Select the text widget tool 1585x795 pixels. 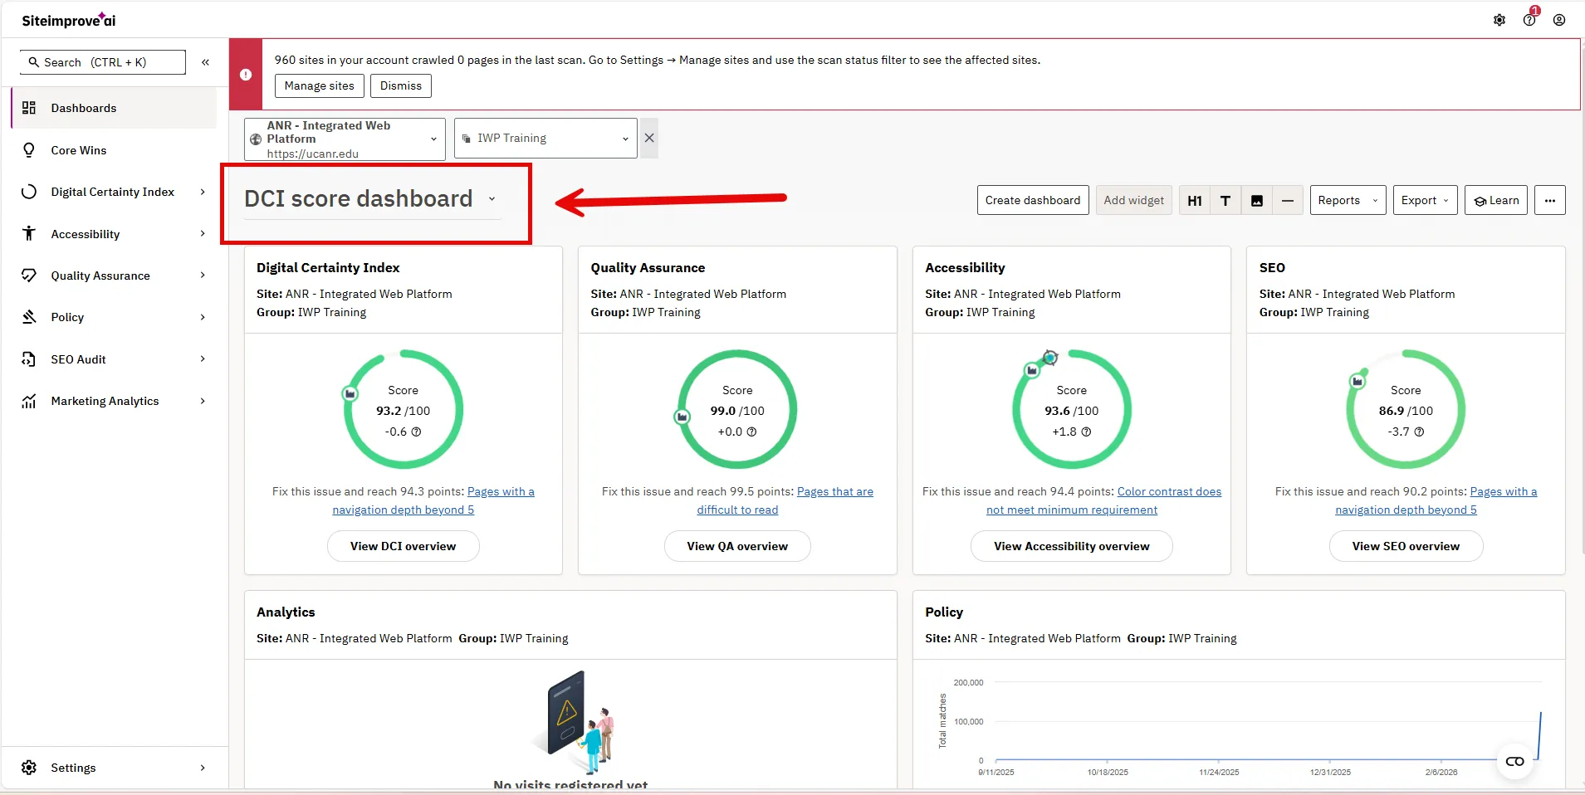click(x=1225, y=200)
